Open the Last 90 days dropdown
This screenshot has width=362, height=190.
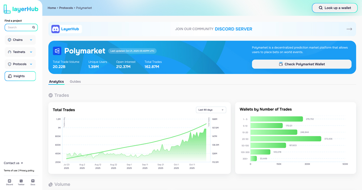pos(211,110)
